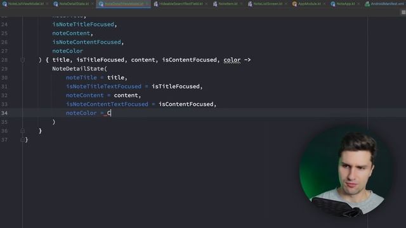
Task: Click isNoteContentFocused on line 26
Action: [86, 42]
